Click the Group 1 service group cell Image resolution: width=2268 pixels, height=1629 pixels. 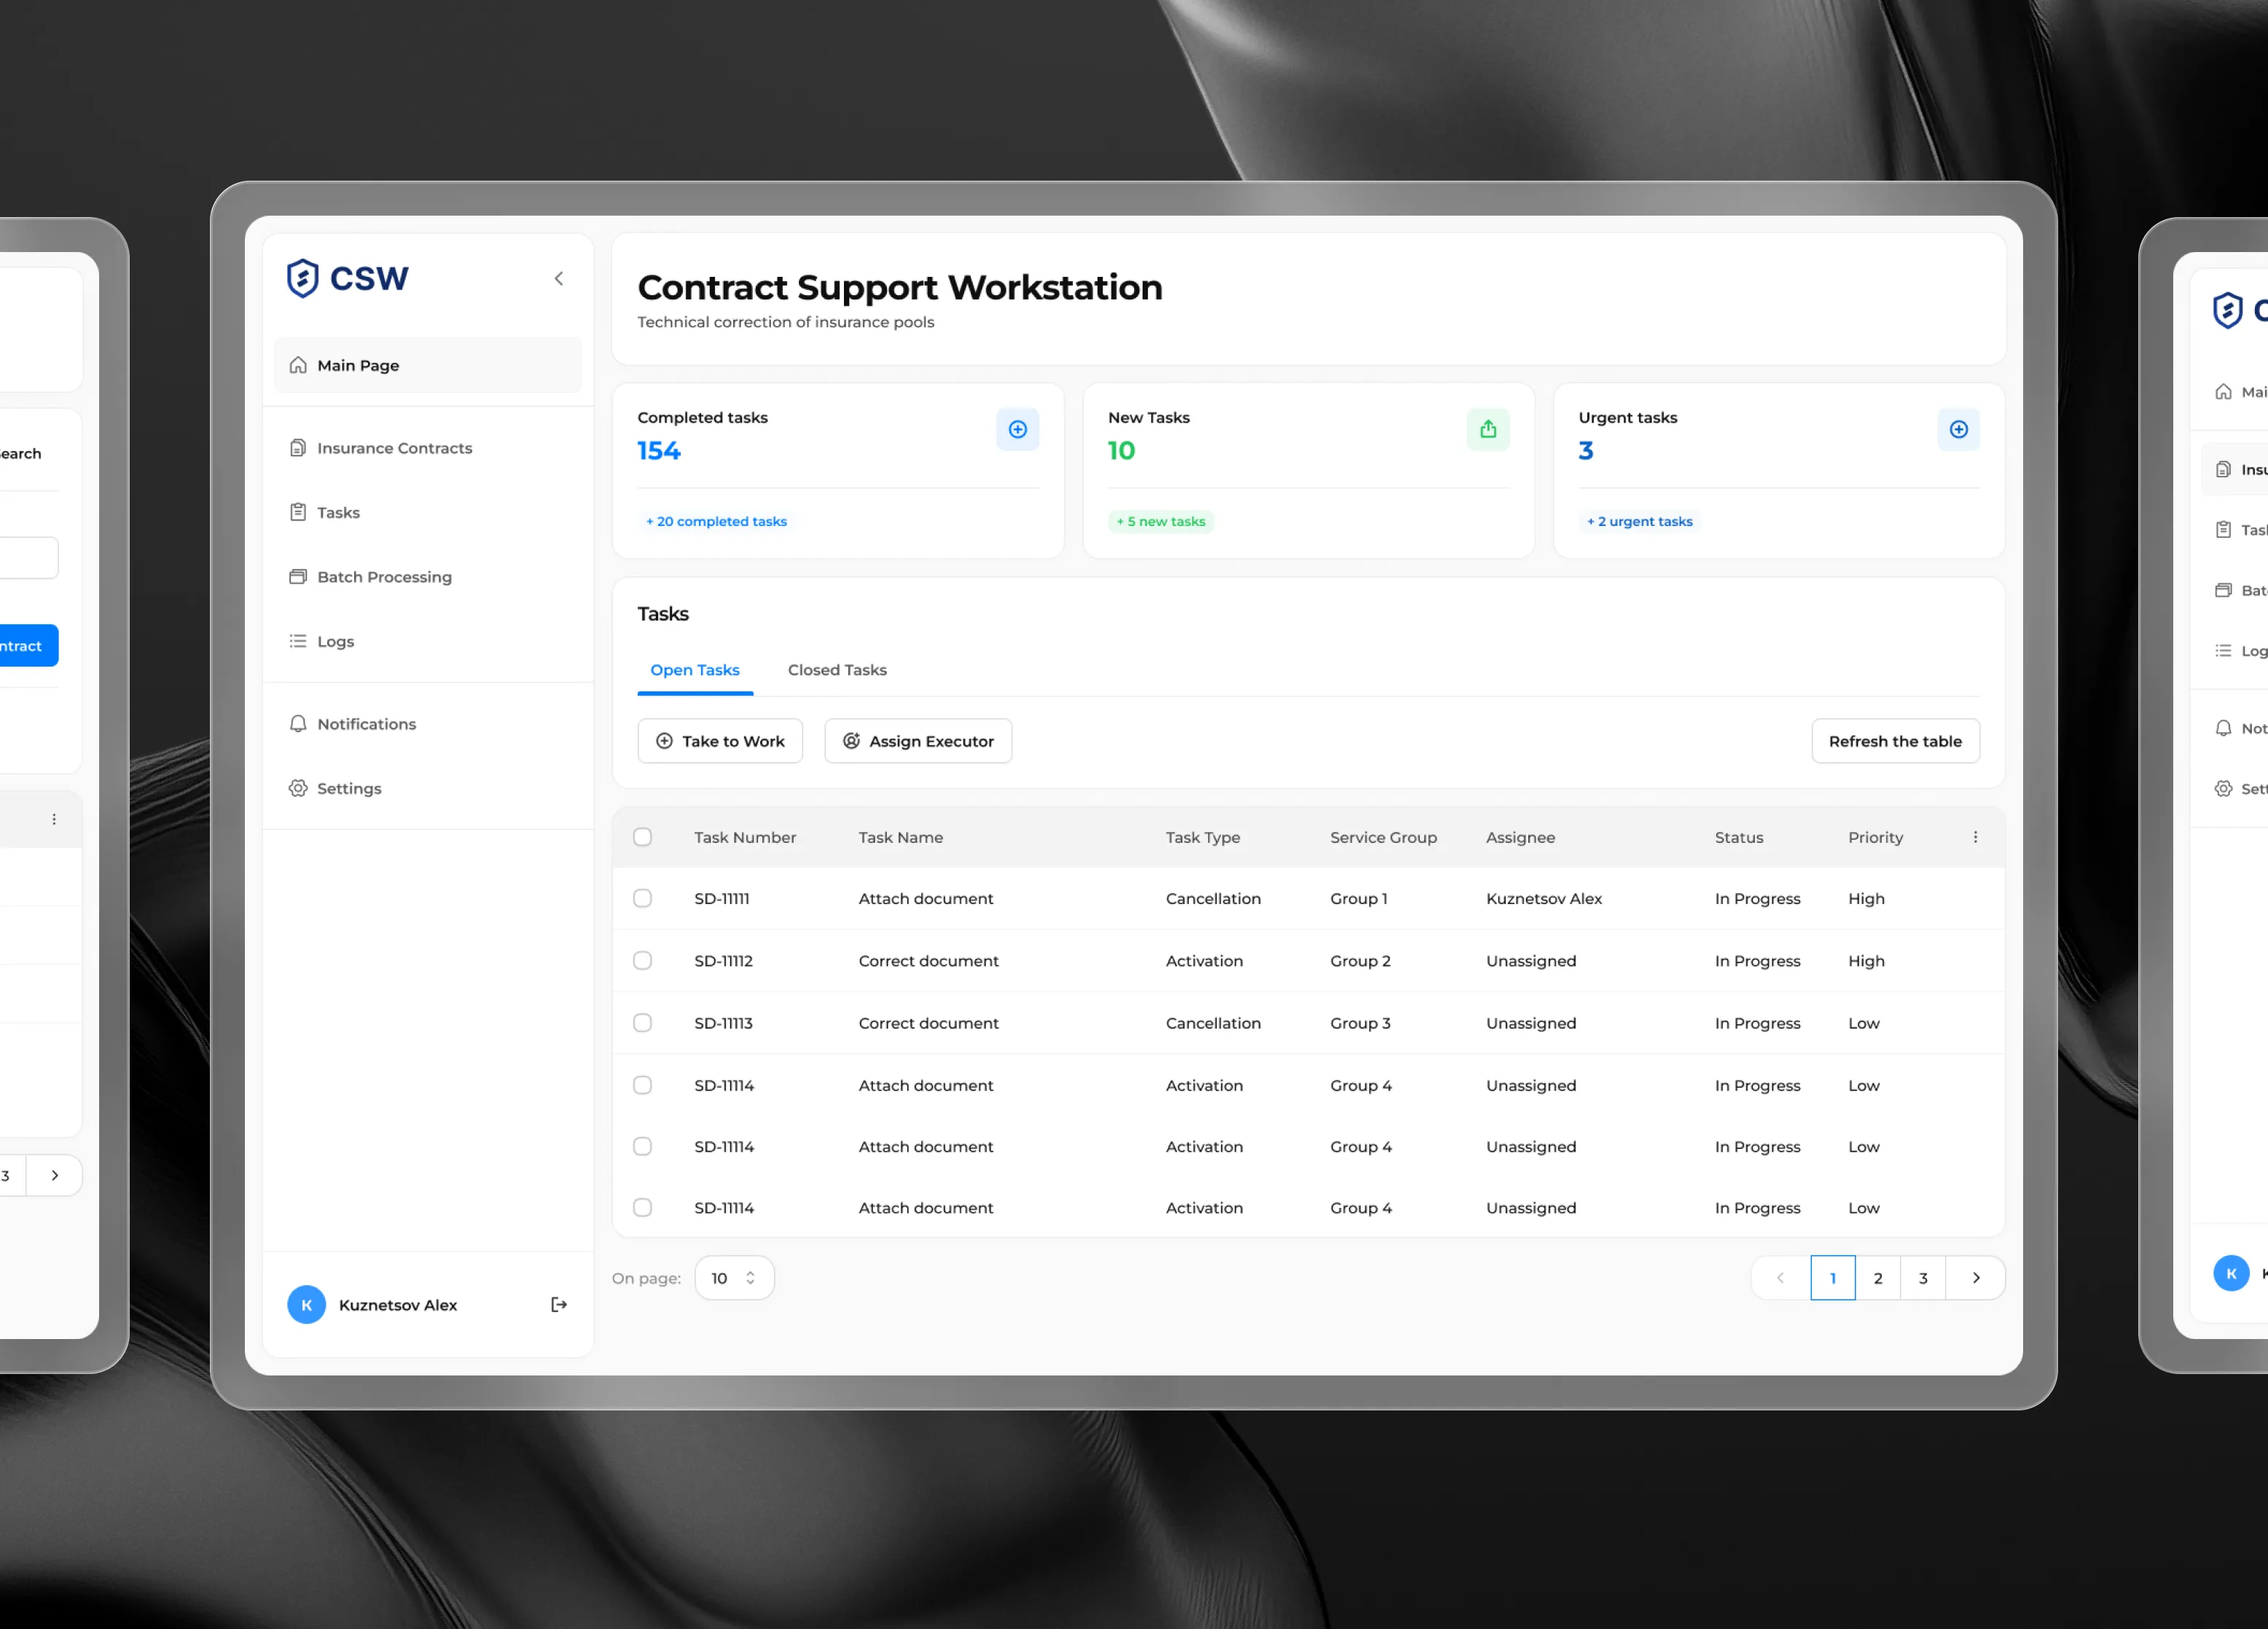(x=1358, y=898)
